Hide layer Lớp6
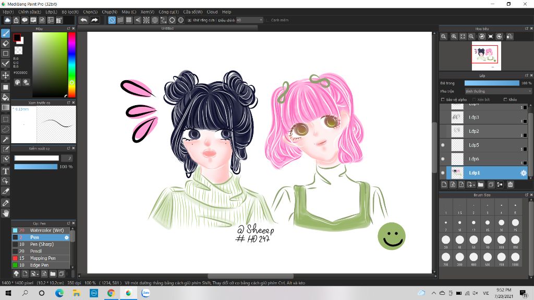The width and height of the screenshot is (534, 300). [443, 159]
